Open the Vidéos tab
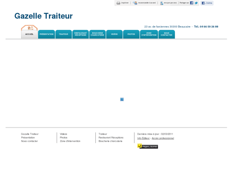The image size is (233, 174). pyautogui.click(x=114, y=34)
